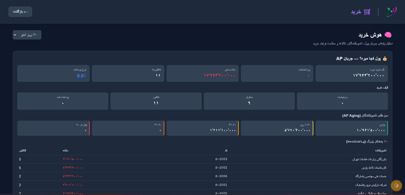Click the ۶۱-۹۰ aging bucket
This screenshot has width=405, height=195.
128,128
